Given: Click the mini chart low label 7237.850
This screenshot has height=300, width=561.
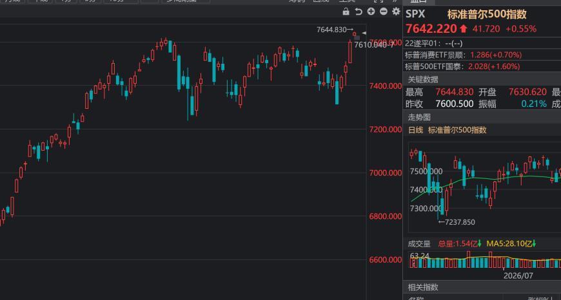Looking at the screenshot, I should pos(457,222).
